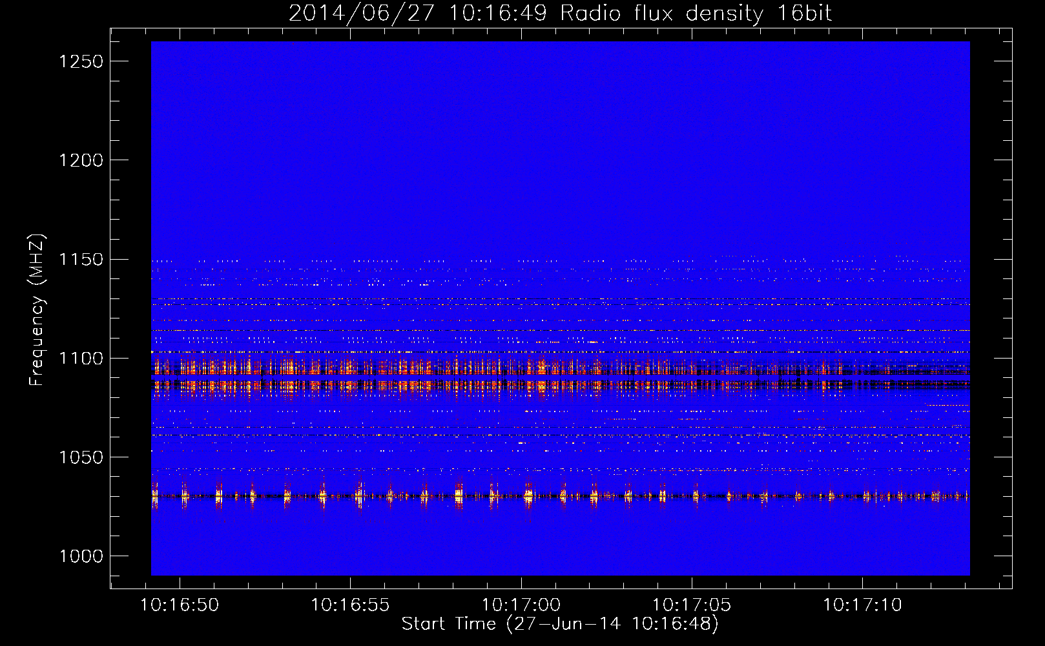Select the 1250 frequency axis label
The height and width of the screenshot is (646, 1045).
pyautogui.click(x=81, y=61)
